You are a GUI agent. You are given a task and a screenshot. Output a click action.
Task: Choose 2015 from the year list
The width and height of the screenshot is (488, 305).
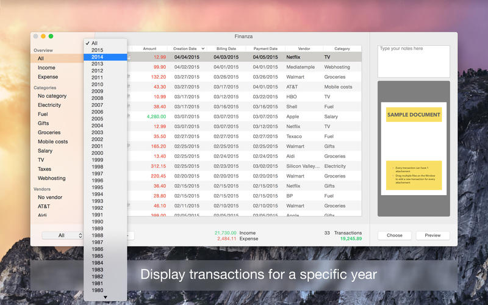coord(105,50)
